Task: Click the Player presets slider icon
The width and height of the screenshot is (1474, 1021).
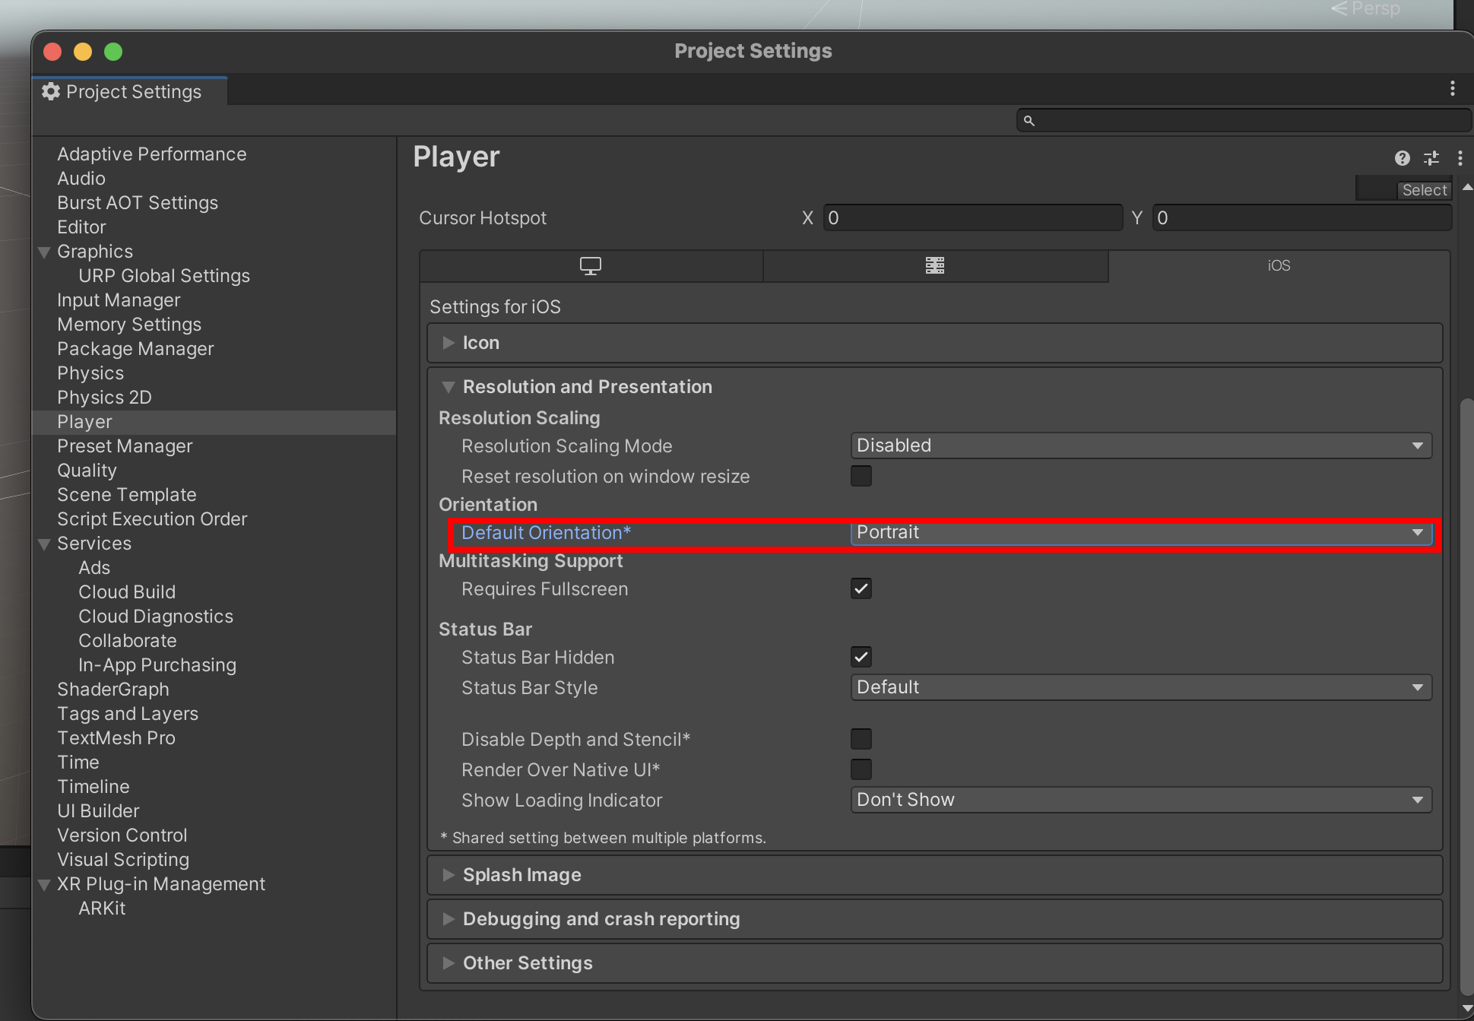Action: pos(1431,158)
